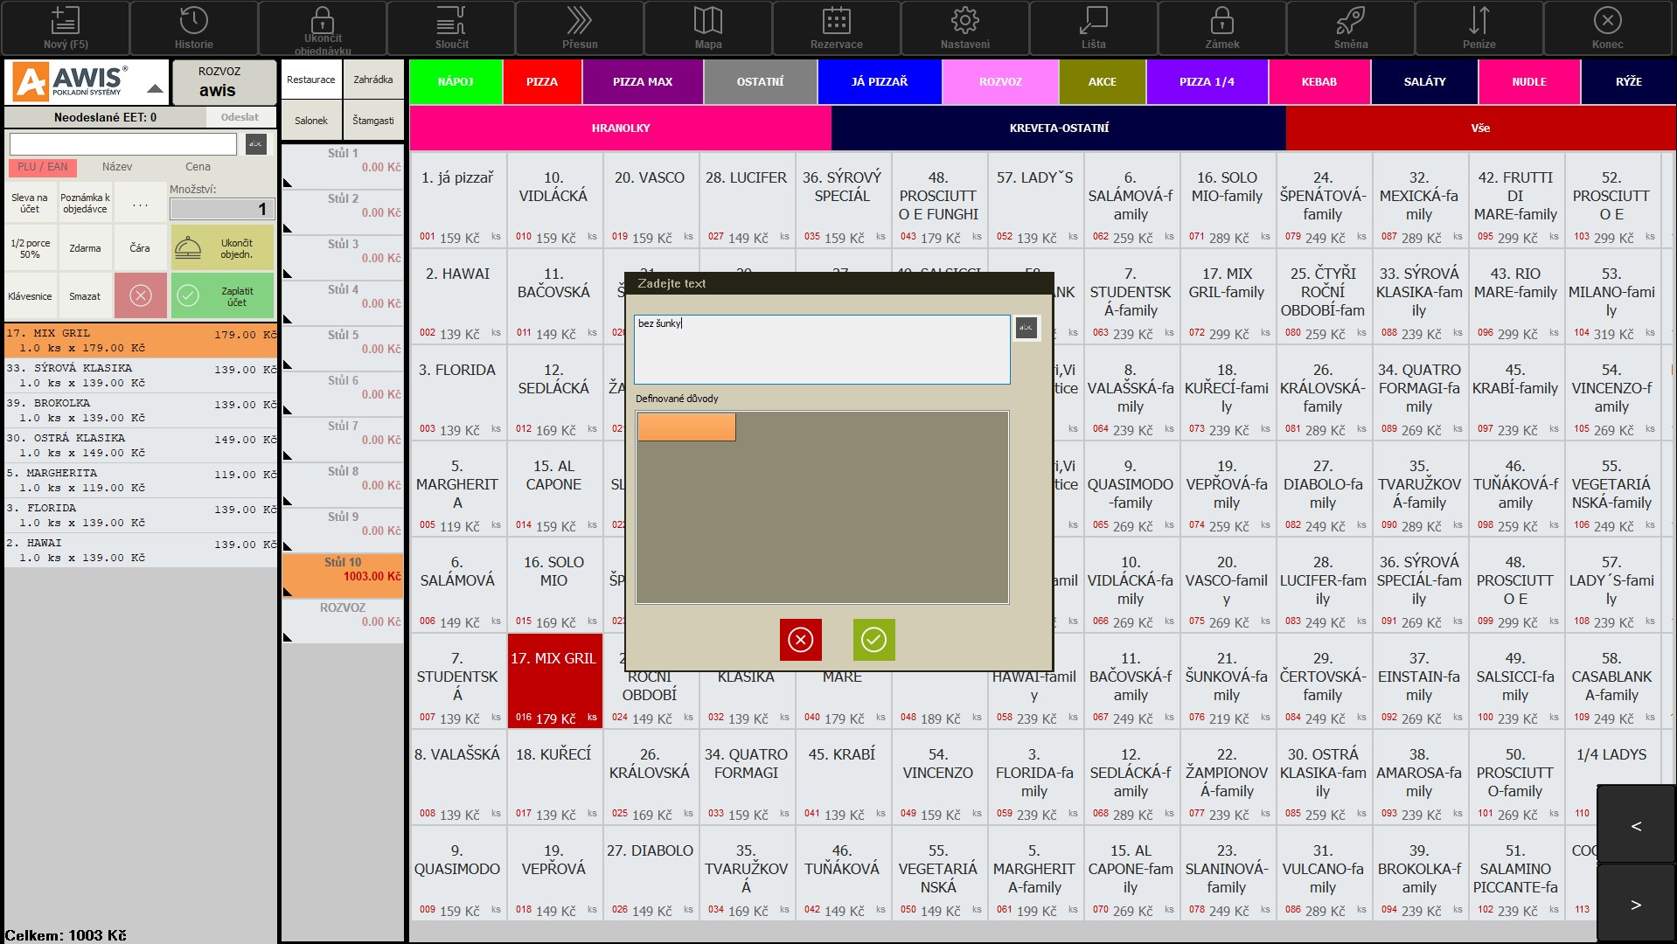Confirm dialog with green checkmark button
1677x944 pixels.
pos(873,640)
